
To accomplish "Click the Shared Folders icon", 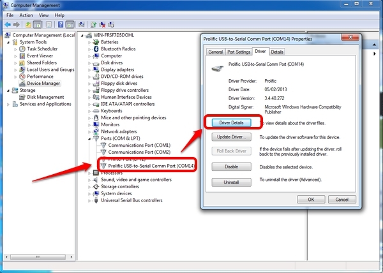I will pos(22,63).
